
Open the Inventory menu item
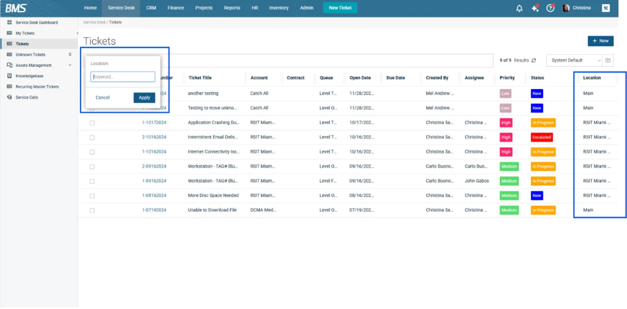click(278, 8)
